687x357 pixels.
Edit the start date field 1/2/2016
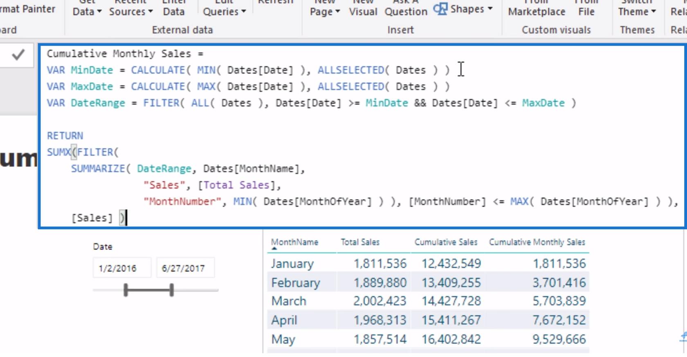(122, 268)
